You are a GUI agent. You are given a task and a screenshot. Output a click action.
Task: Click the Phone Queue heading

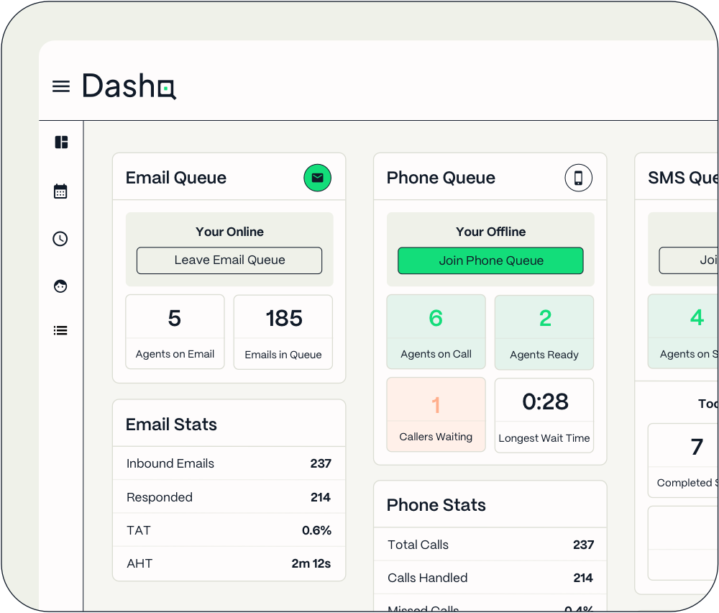(441, 178)
